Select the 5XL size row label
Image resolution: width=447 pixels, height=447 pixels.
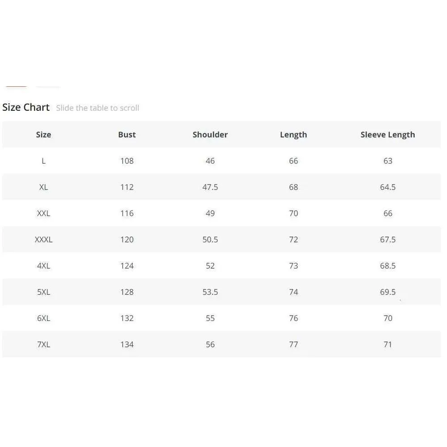point(44,292)
